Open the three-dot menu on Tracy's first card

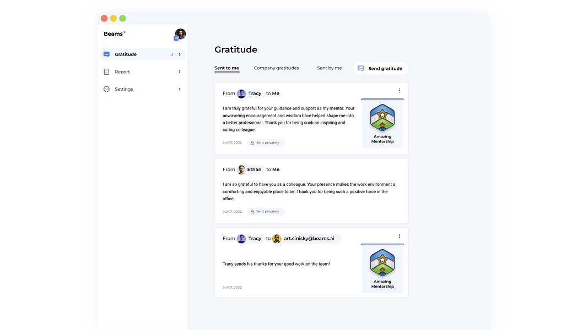pos(400,91)
